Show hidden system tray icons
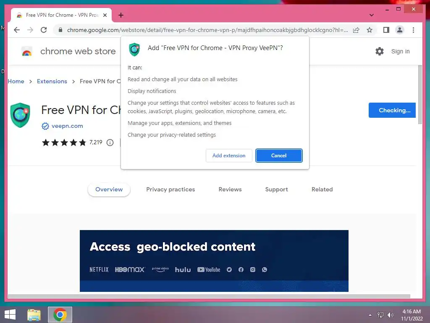The image size is (430, 323). [x=370, y=315]
